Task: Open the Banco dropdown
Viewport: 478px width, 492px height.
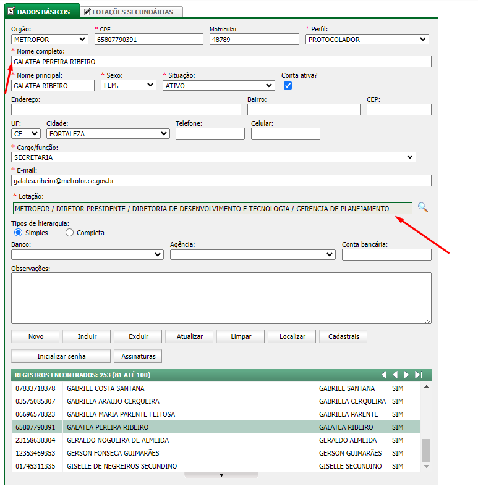Action: tap(87, 254)
